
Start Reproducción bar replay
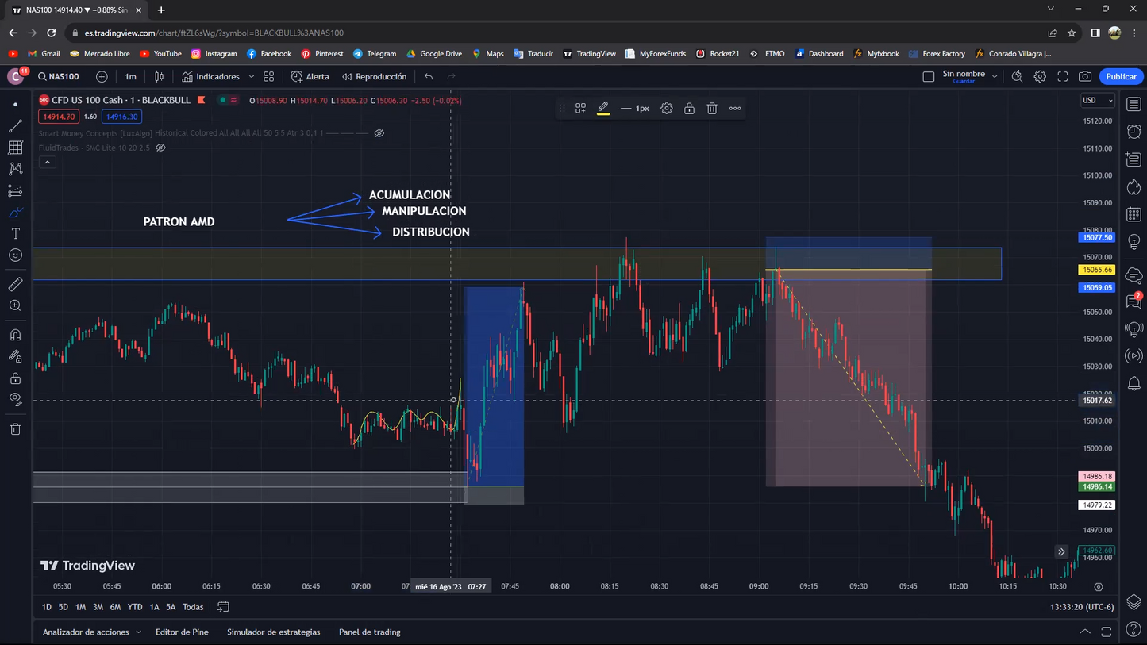coord(374,76)
